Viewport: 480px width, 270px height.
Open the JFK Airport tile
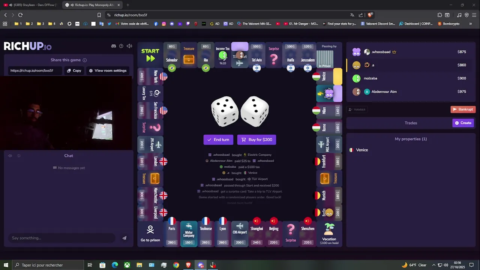[x=150, y=144]
